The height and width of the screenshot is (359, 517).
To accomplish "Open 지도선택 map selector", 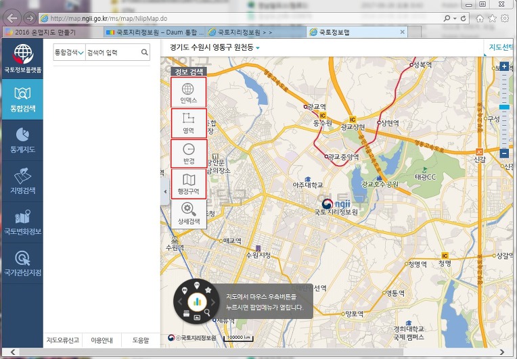I will tap(501, 47).
